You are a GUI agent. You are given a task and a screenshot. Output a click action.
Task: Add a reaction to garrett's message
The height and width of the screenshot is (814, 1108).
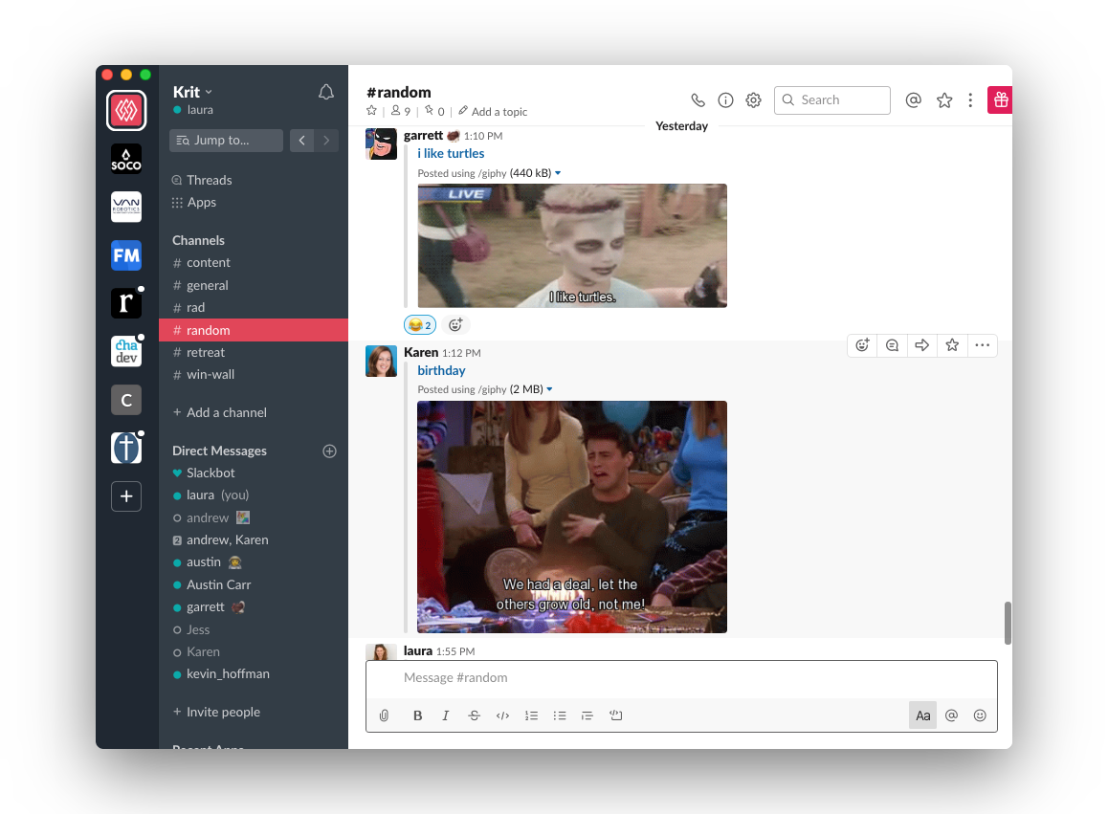tap(455, 325)
